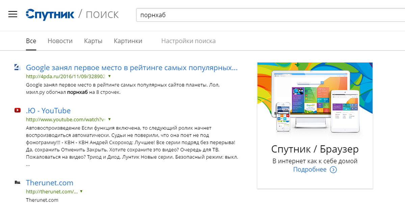Expand the dropdown arrow beside the youtube.com URL
This screenshot has height=212, width=405.
click(109, 119)
